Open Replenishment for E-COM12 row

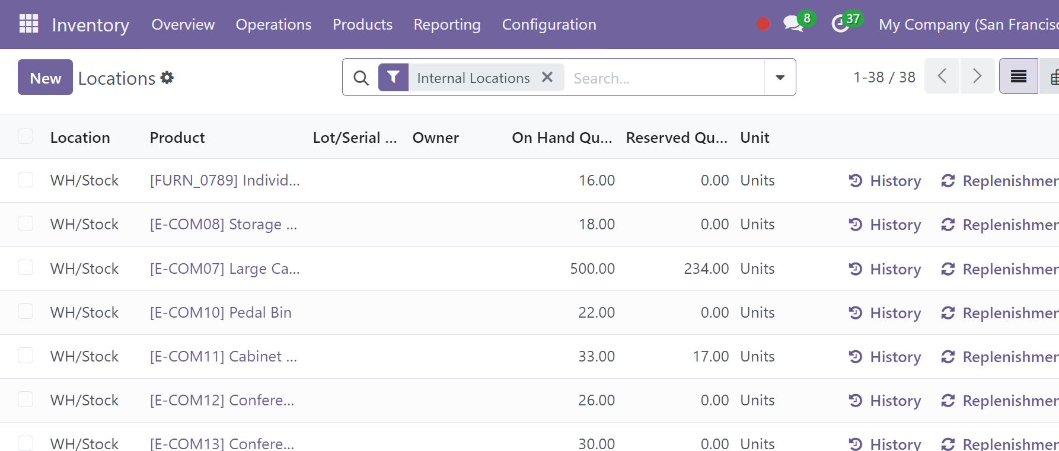1000,401
